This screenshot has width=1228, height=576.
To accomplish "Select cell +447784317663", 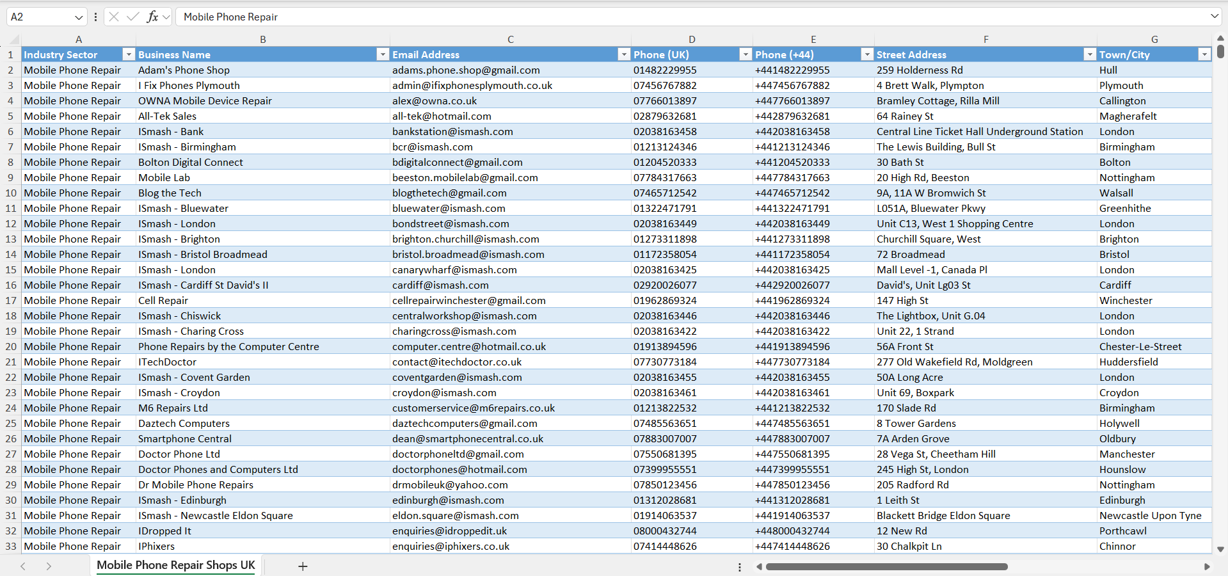I will click(813, 177).
